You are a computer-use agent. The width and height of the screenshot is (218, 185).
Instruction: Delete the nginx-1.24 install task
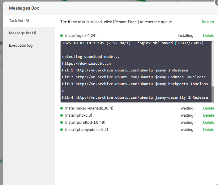pyautogui.click(x=208, y=36)
